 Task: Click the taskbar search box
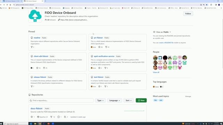(x=16, y=124)
